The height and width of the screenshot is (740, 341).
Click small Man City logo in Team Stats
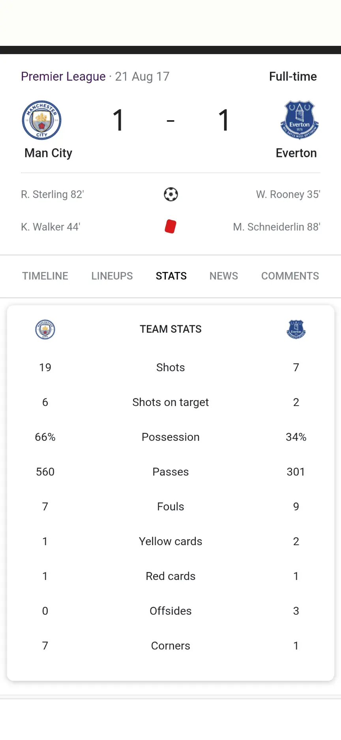45,329
